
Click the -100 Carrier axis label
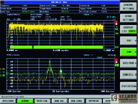coord(14,91)
